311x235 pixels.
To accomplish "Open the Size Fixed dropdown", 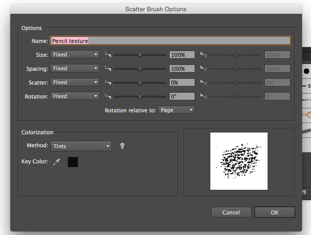I will pyautogui.click(x=75, y=55).
